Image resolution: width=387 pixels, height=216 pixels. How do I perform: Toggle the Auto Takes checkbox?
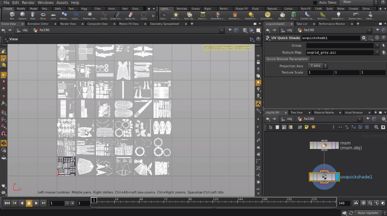[315, 2]
